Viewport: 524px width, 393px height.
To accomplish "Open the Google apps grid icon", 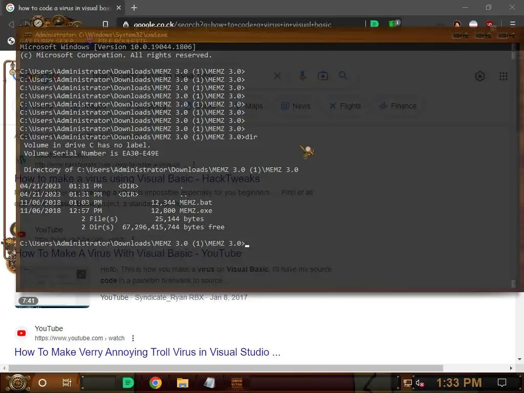I will click(504, 76).
